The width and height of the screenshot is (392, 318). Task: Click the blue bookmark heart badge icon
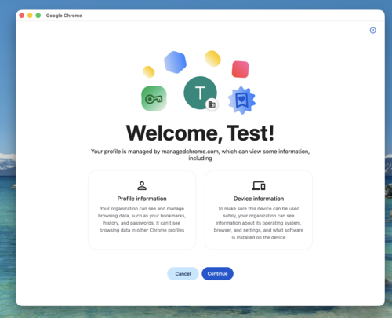(x=241, y=101)
